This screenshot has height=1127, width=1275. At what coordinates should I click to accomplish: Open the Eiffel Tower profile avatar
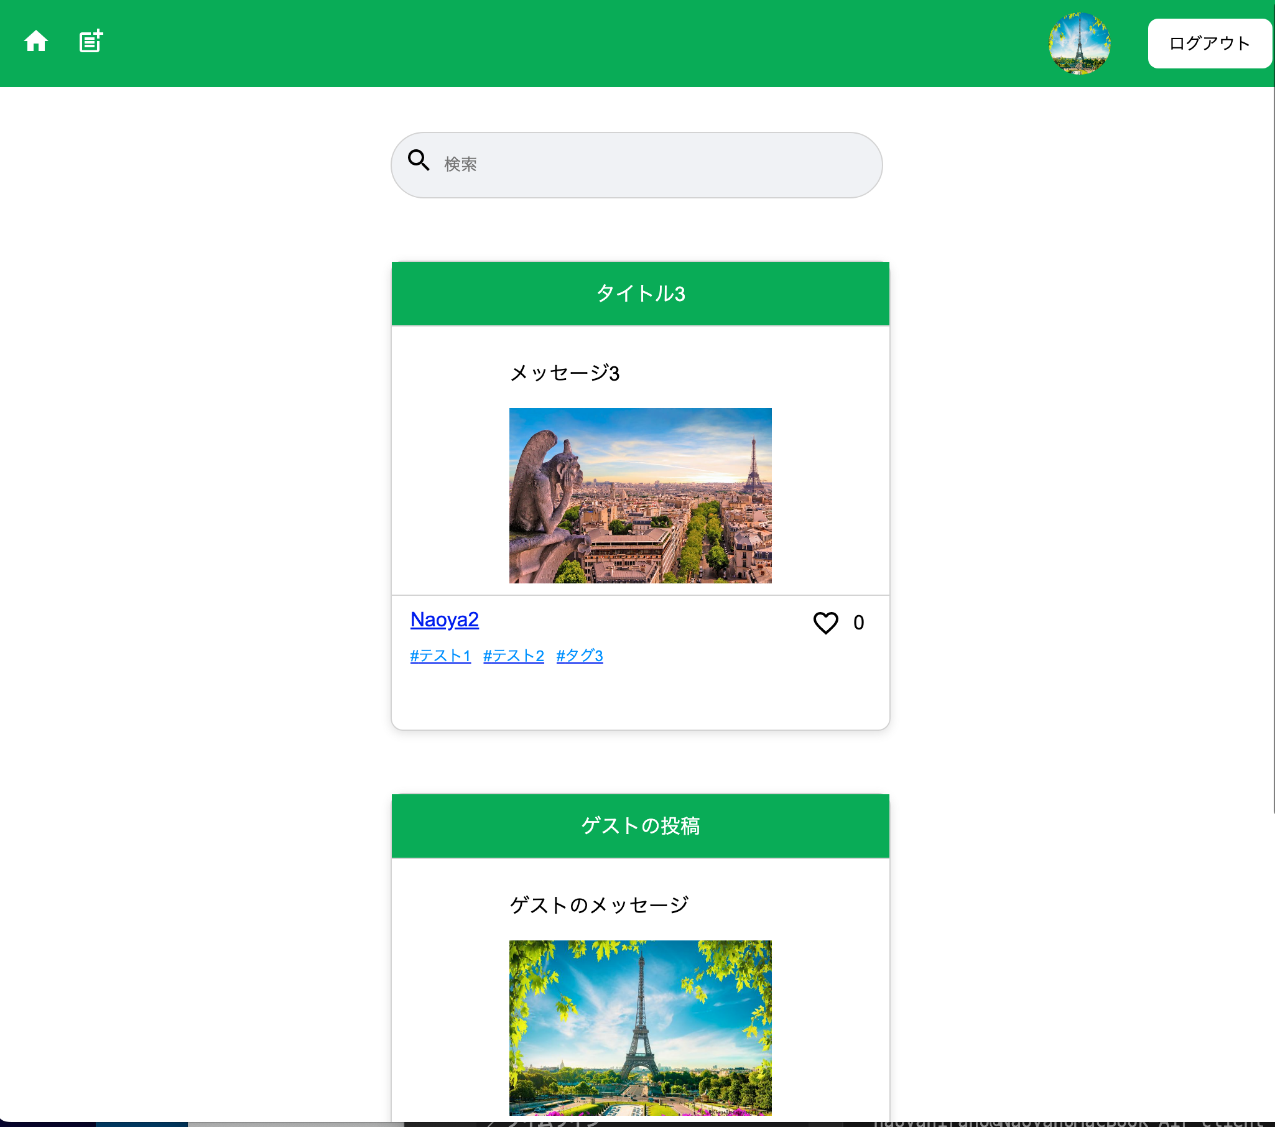click(x=1078, y=43)
